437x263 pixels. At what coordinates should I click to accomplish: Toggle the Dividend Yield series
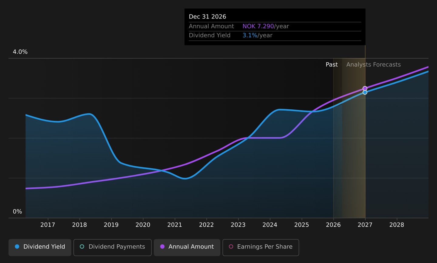(x=40, y=247)
